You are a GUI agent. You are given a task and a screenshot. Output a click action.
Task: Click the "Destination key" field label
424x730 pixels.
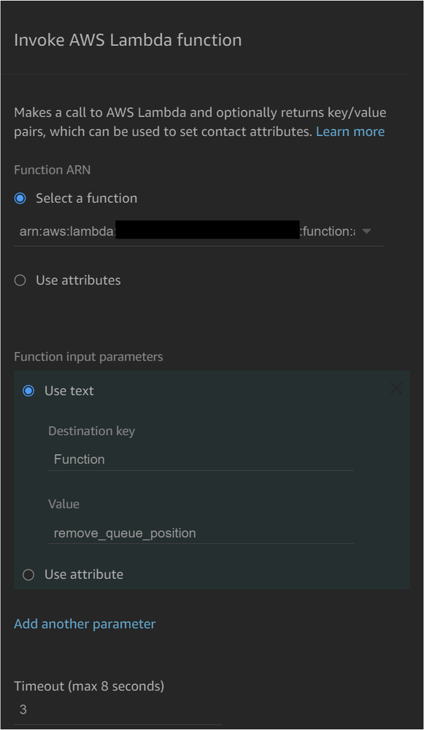click(91, 431)
